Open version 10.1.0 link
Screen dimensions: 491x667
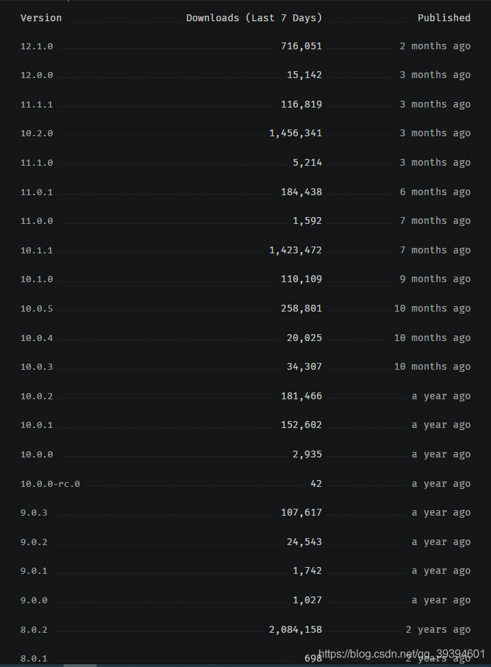(36, 279)
